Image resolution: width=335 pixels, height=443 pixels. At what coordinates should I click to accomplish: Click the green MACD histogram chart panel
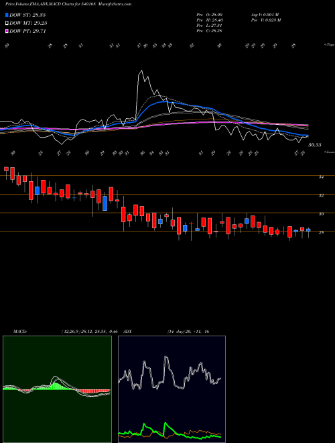pos(57,389)
